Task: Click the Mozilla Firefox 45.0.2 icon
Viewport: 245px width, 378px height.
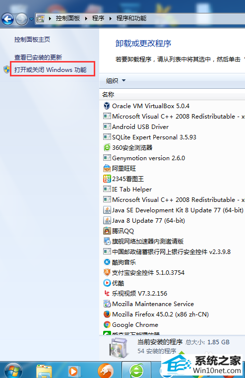Action: click(x=107, y=314)
